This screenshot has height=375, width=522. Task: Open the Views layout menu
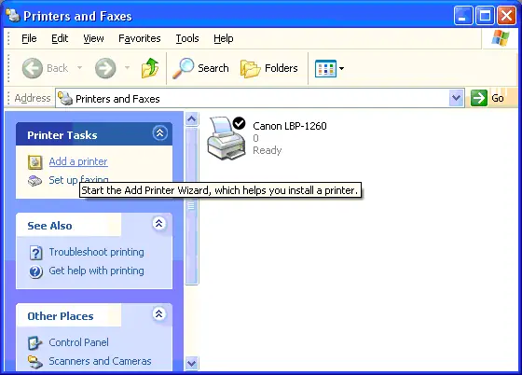[329, 69]
